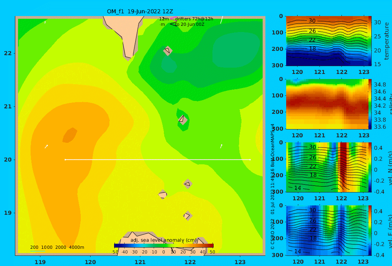
Task: Click the small island marker near latitude 22
Action: 168,50
